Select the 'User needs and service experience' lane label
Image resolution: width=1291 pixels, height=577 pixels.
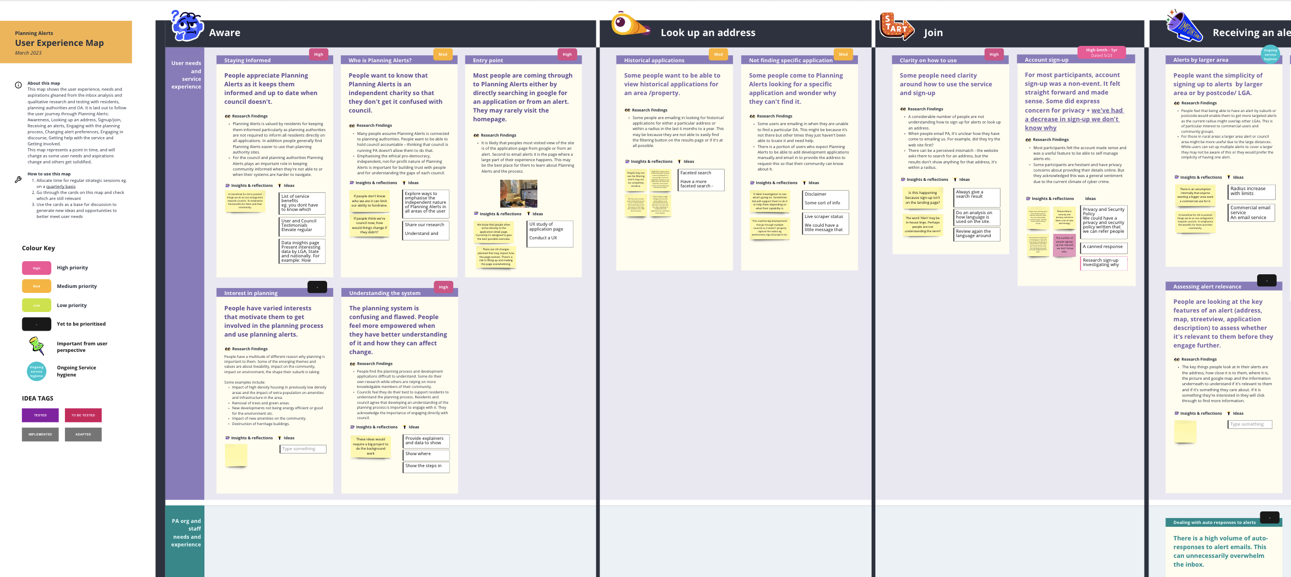(x=185, y=273)
